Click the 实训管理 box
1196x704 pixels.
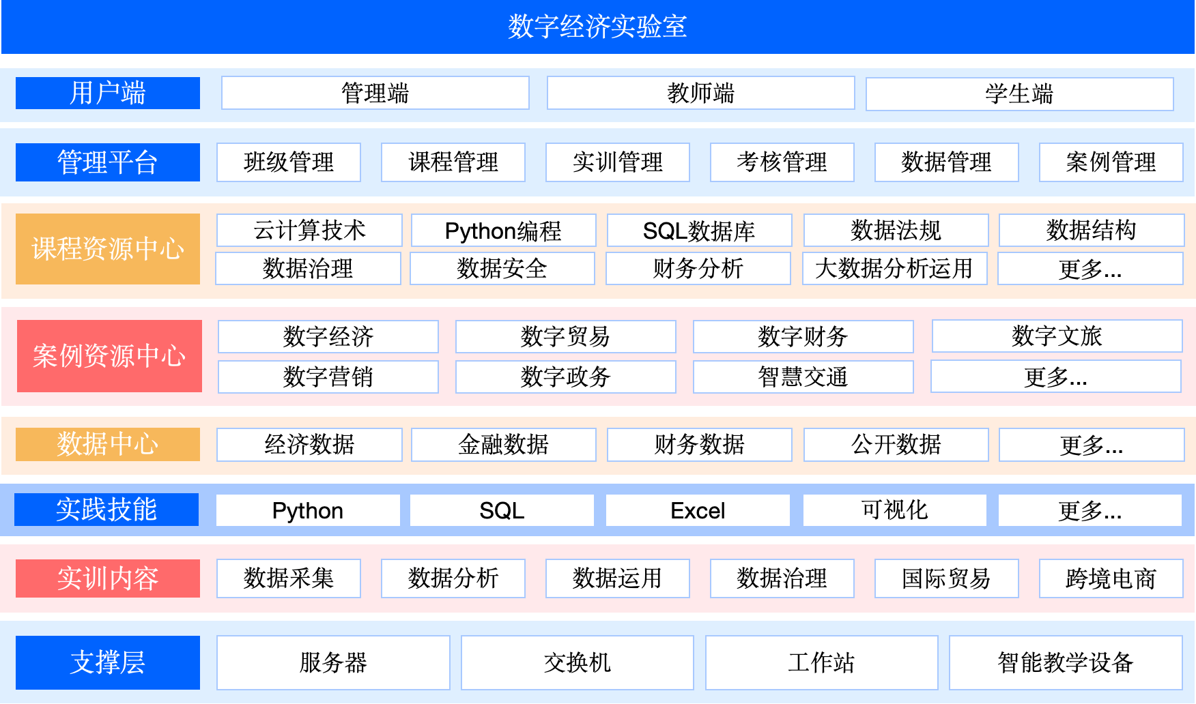(x=618, y=162)
